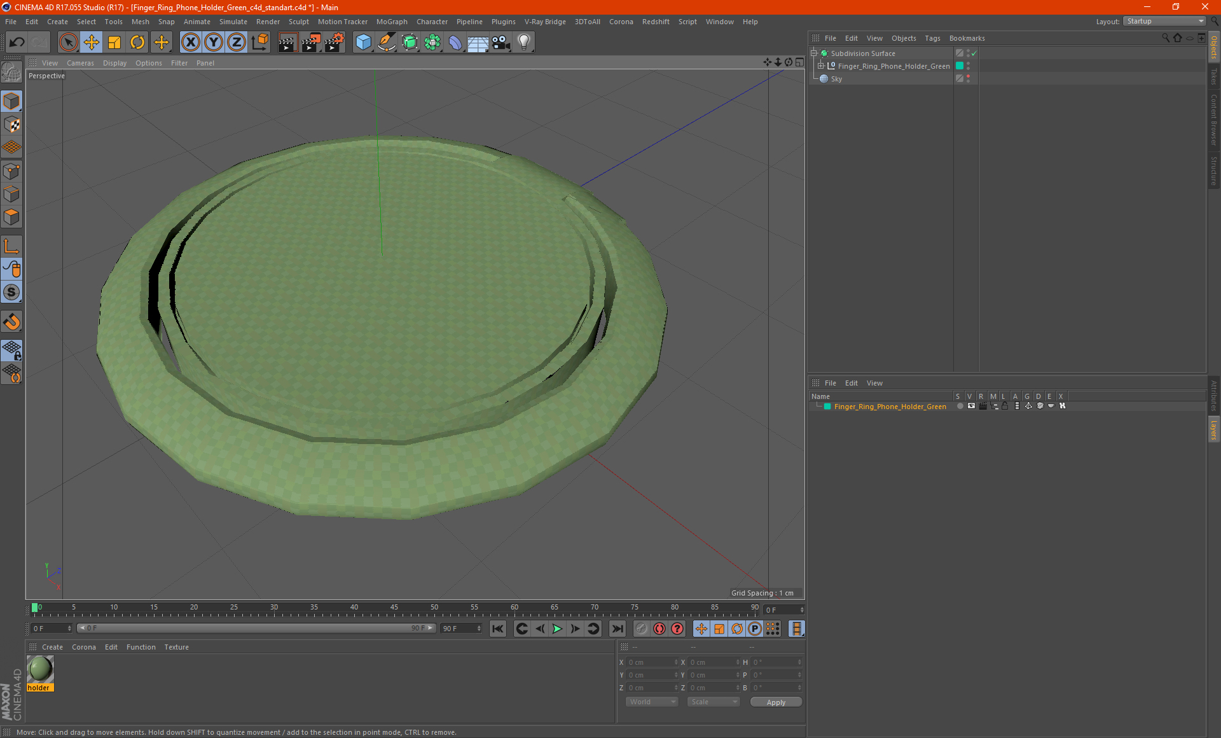This screenshot has width=1221, height=738.
Task: Open Edit Render Settings
Action: coord(335,42)
